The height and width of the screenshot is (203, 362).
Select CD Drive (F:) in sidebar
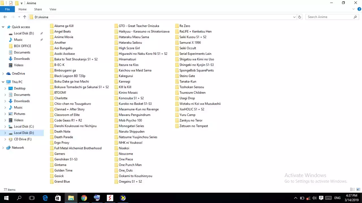tap(23, 139)
